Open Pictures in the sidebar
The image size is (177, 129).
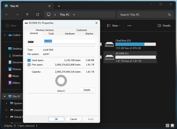point(15,69)
